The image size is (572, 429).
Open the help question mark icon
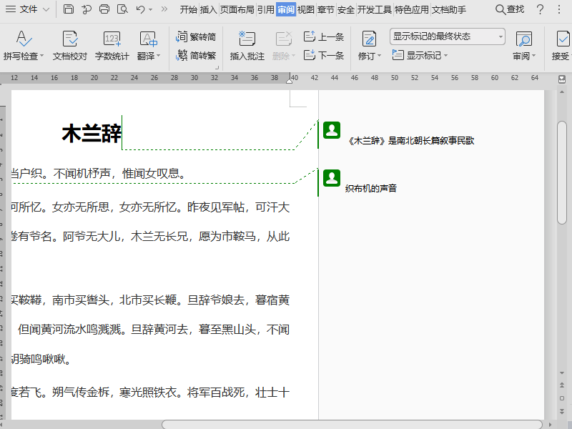click(x=541, y=9)
